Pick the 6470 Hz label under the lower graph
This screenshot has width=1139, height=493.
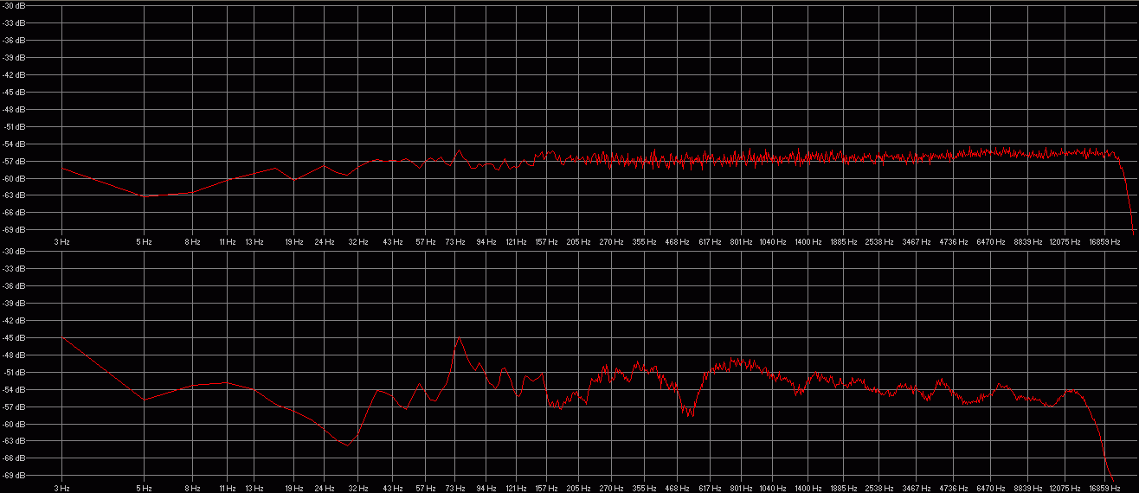[x=991, y=488]
